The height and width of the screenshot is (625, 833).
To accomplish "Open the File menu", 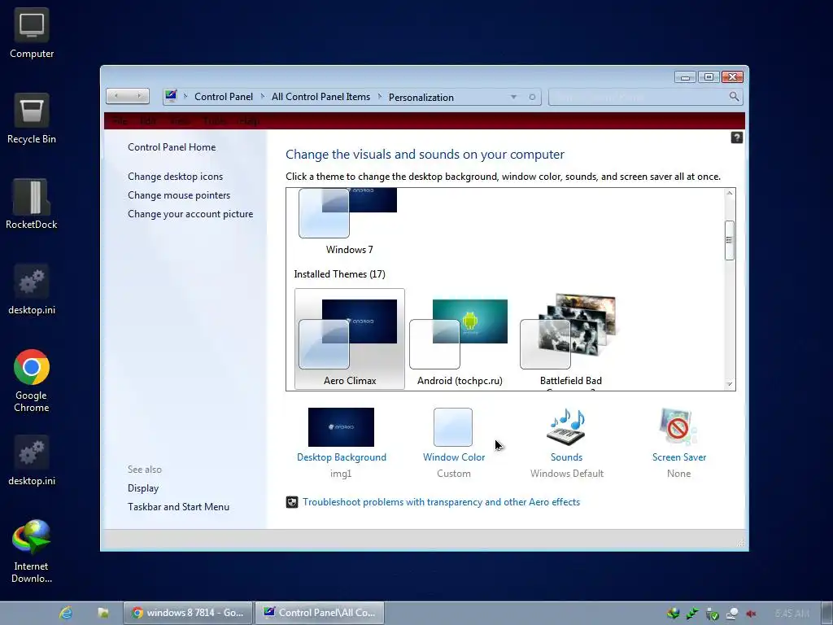I will (120, 121).
